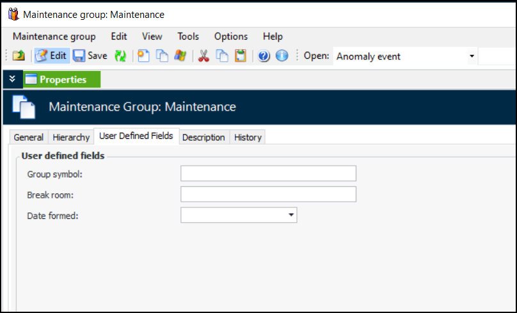Expand the Open dropdown showing Anomaly event

pyautogui.click(x=472, y=56)
